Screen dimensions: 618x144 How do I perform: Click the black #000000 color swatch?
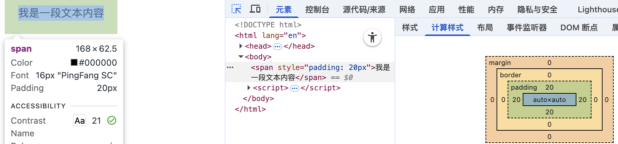(74, 62)
